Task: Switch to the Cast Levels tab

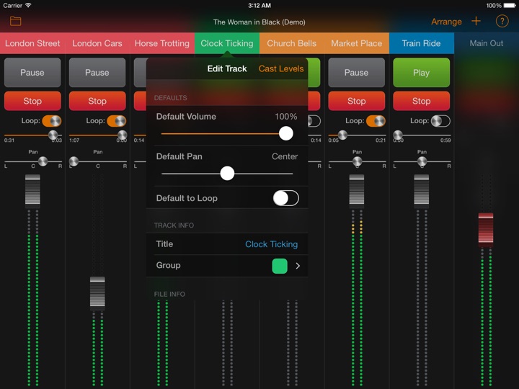Action: click(281, 69)
